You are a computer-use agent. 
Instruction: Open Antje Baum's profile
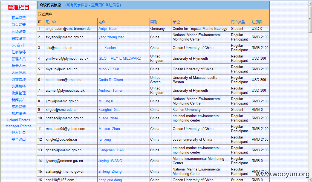click(108, 29)
